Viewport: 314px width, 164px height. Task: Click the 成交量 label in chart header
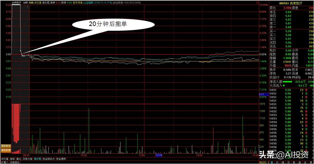[38, 3]
